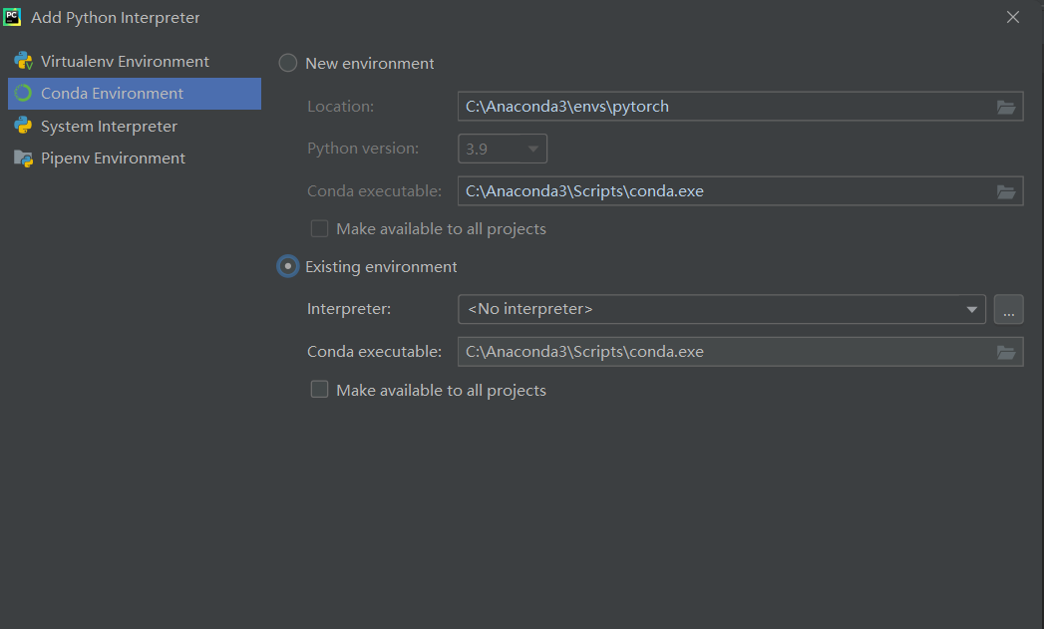This screenshot has height=629, width=1044.
Task: Check Make available to all projects under New environment
Action: point(319,228)
